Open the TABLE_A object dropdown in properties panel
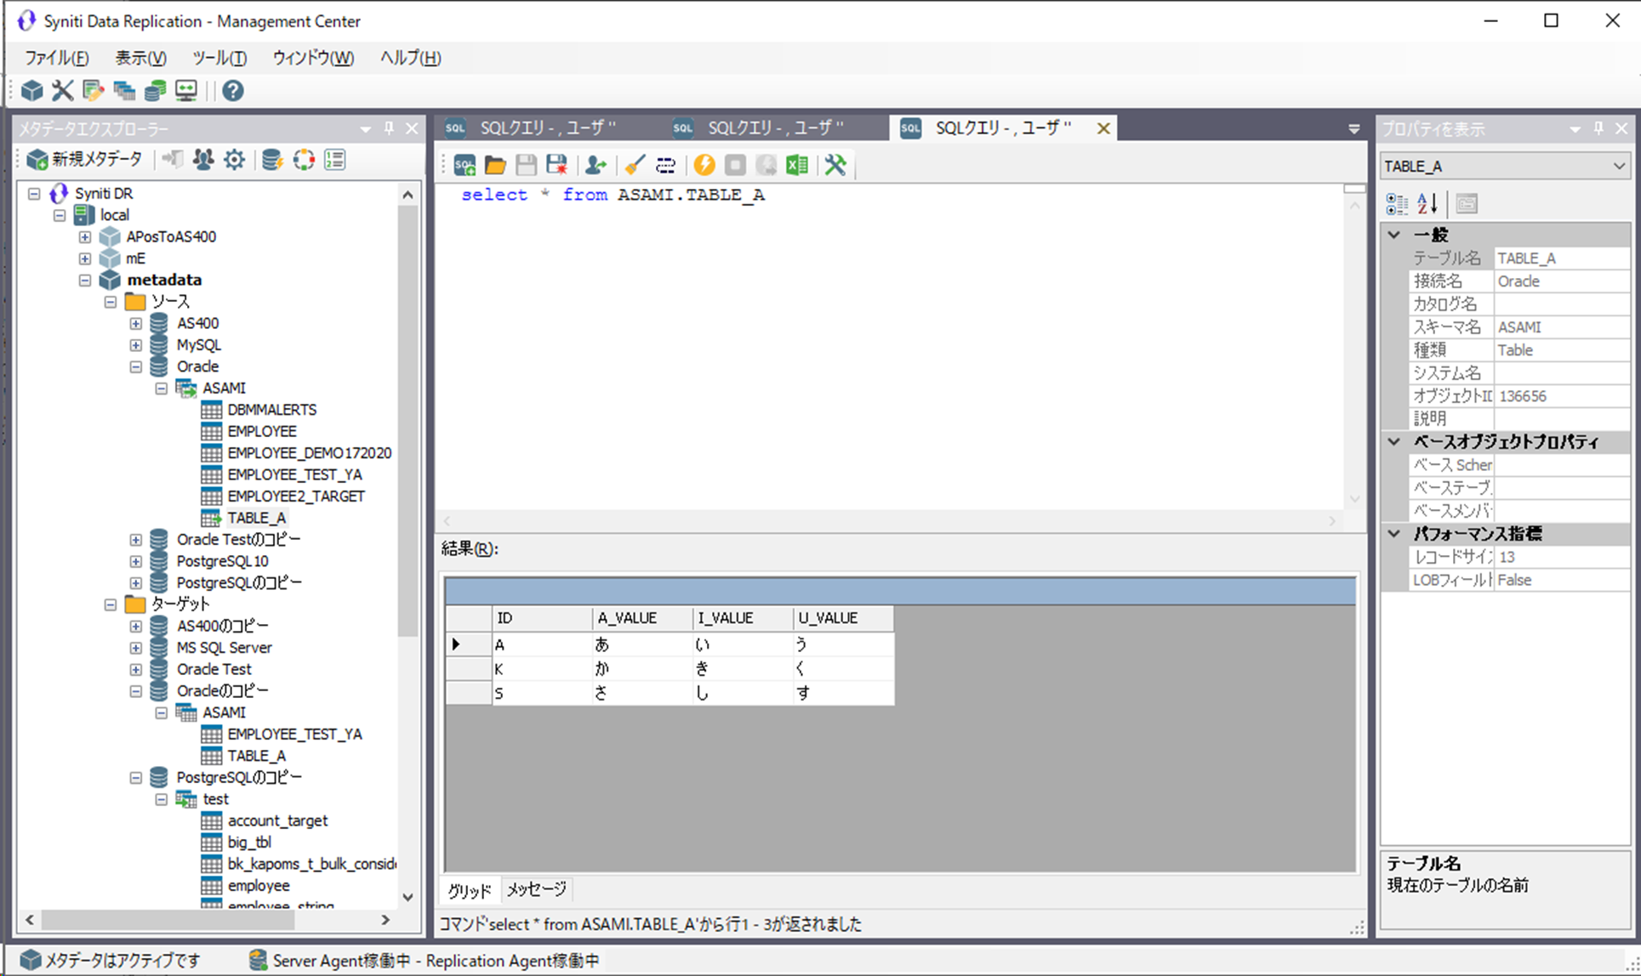This screenshot has height=976, width=1641. click(x=1619, y=166)
